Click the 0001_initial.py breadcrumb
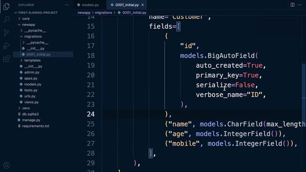This screenshot has height=172, width=306. click(x=134, y=13)
